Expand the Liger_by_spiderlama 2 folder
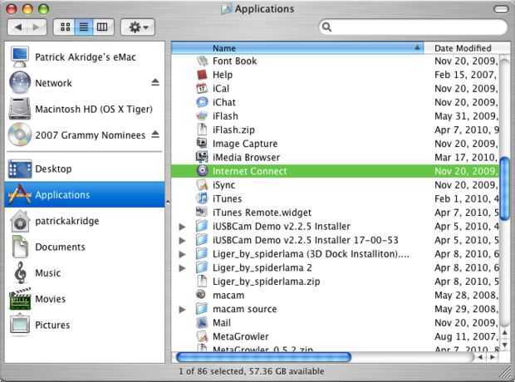 182,268
